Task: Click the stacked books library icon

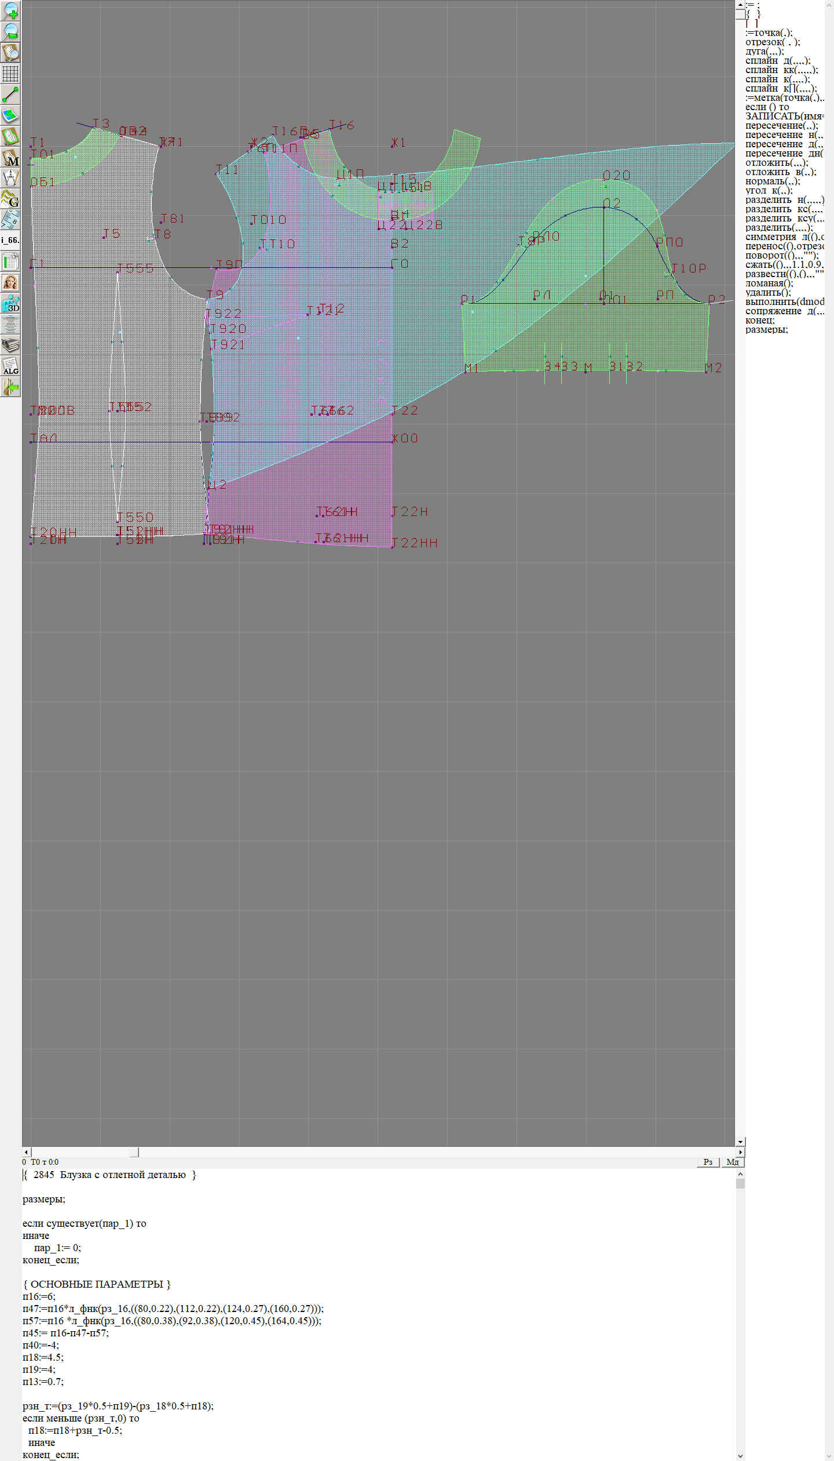Action: [10, 345]
